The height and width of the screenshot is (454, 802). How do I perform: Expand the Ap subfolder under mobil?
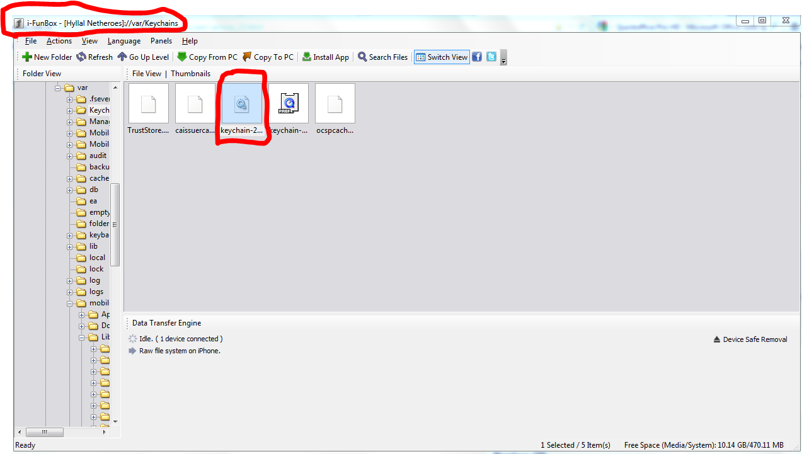pos(82,314)
